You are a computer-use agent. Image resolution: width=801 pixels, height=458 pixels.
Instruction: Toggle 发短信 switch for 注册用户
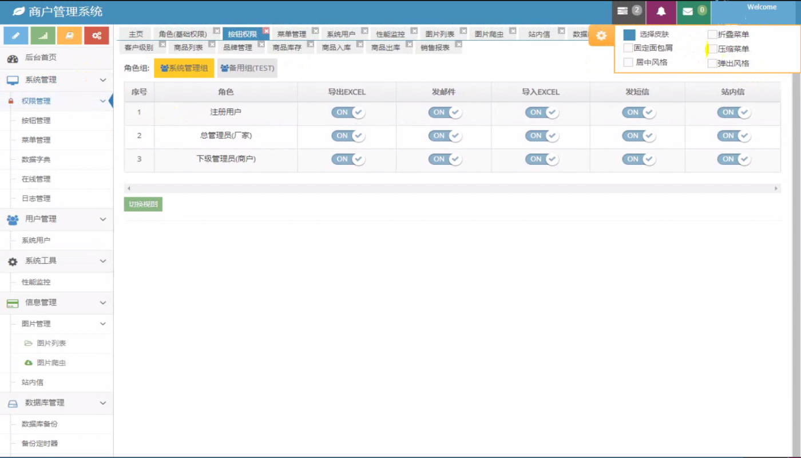coord(639,113)
